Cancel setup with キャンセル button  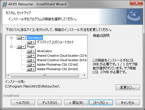128,102
